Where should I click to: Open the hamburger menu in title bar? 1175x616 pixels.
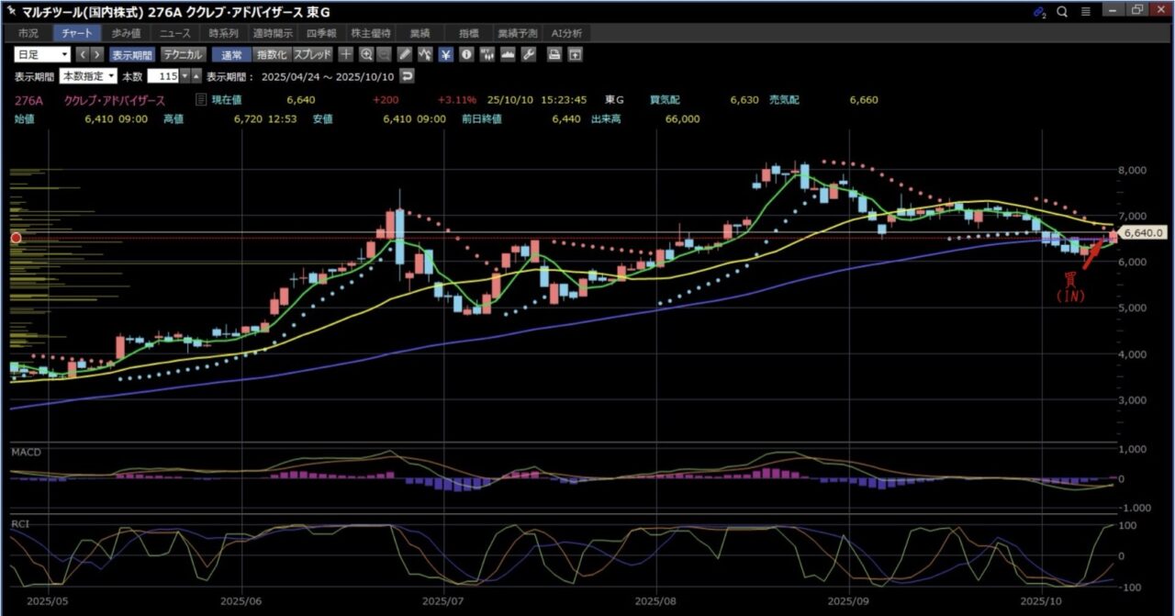tap(1086, 11)
